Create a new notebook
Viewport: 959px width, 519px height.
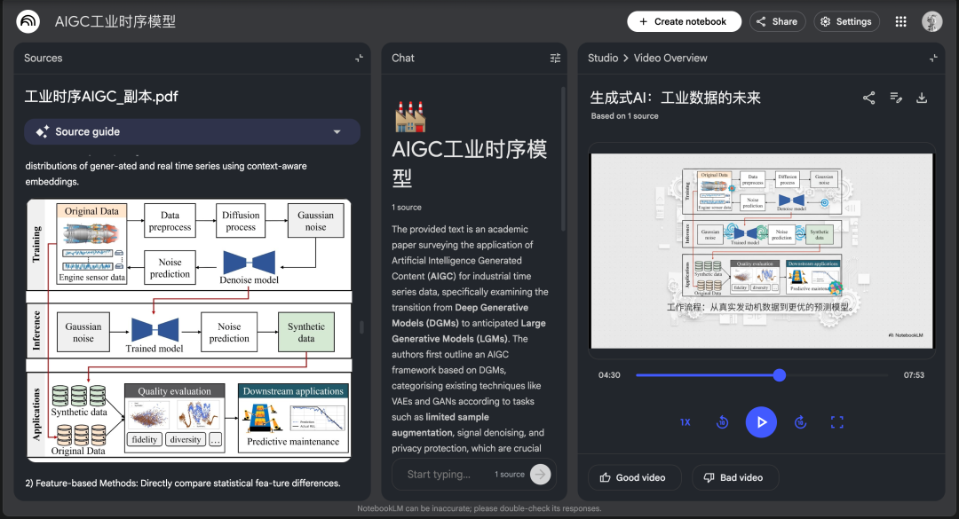point(684,20)
